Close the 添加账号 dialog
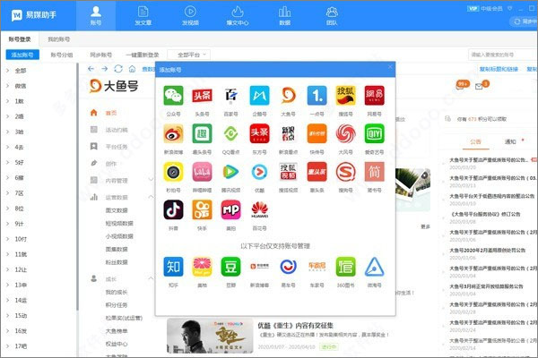Viewport: 538px width, 358px height. [x=389, y=68]
